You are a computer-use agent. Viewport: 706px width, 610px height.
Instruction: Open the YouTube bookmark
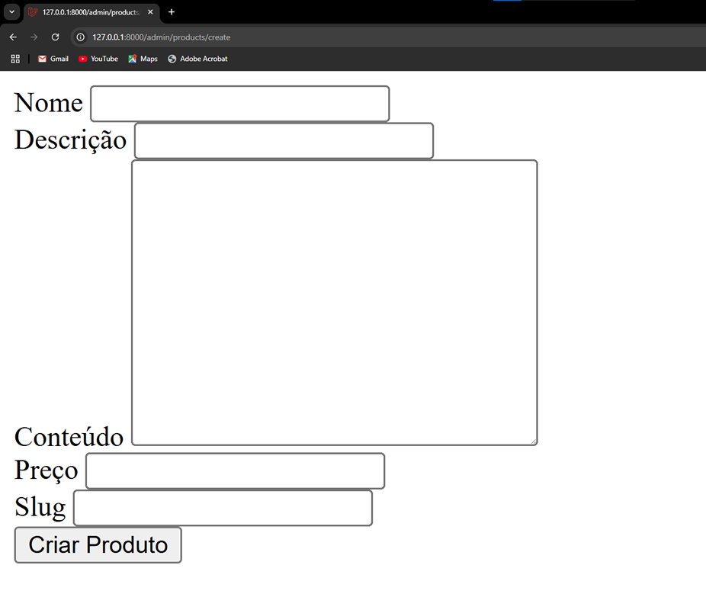98,59
